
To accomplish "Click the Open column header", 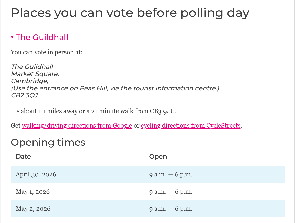I will 158,157.
